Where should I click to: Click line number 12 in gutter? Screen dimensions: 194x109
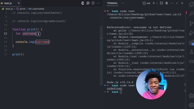coord(5,34)
